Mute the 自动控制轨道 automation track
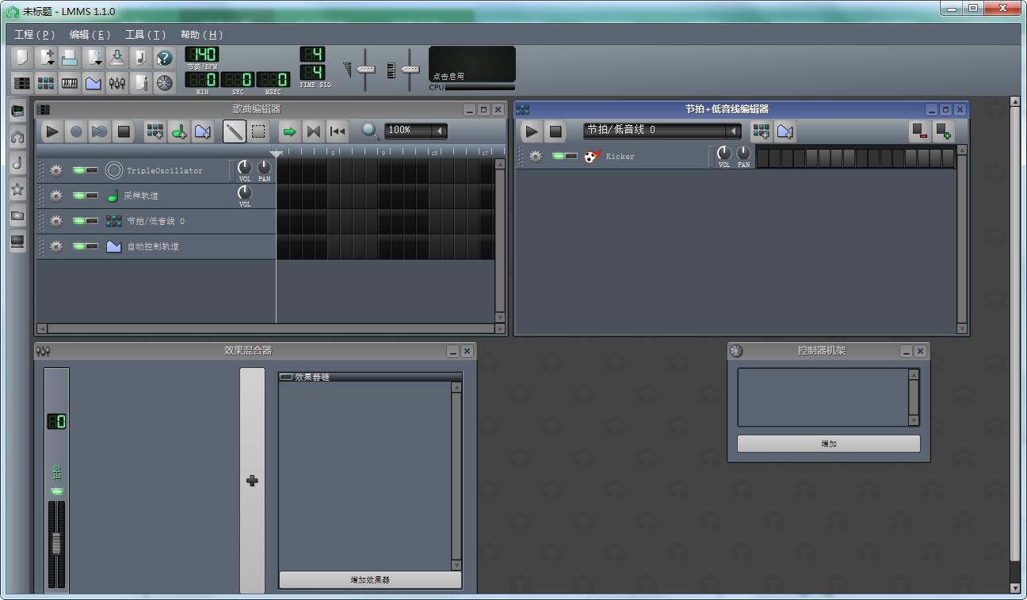The image size is (1027, 600). 78,246
